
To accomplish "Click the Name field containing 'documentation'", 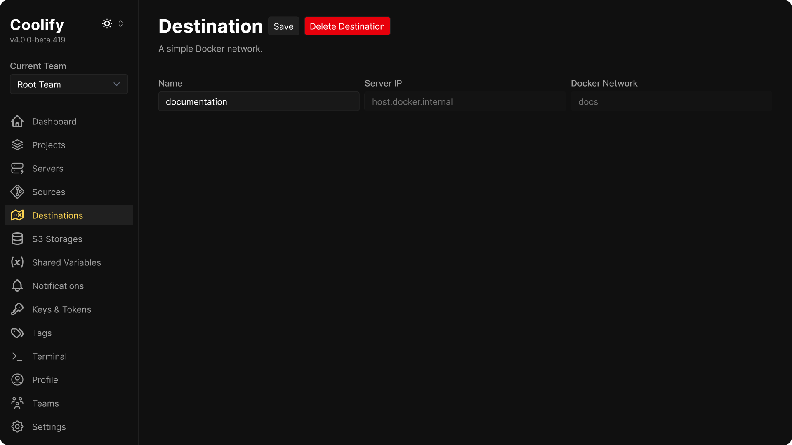I will (x=259, y=101).
